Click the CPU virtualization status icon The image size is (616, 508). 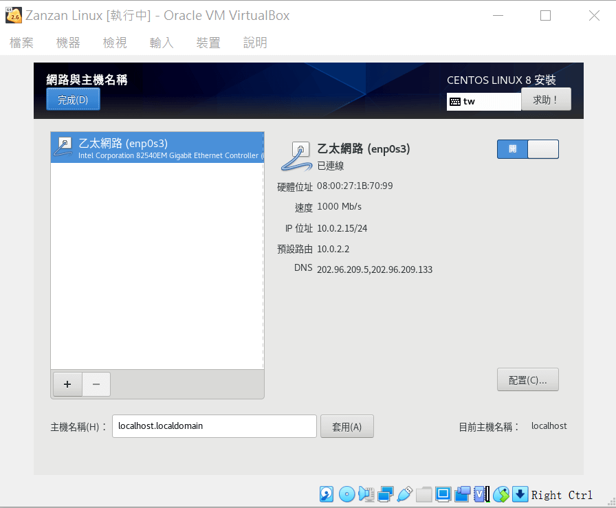[x=482, y=494]
